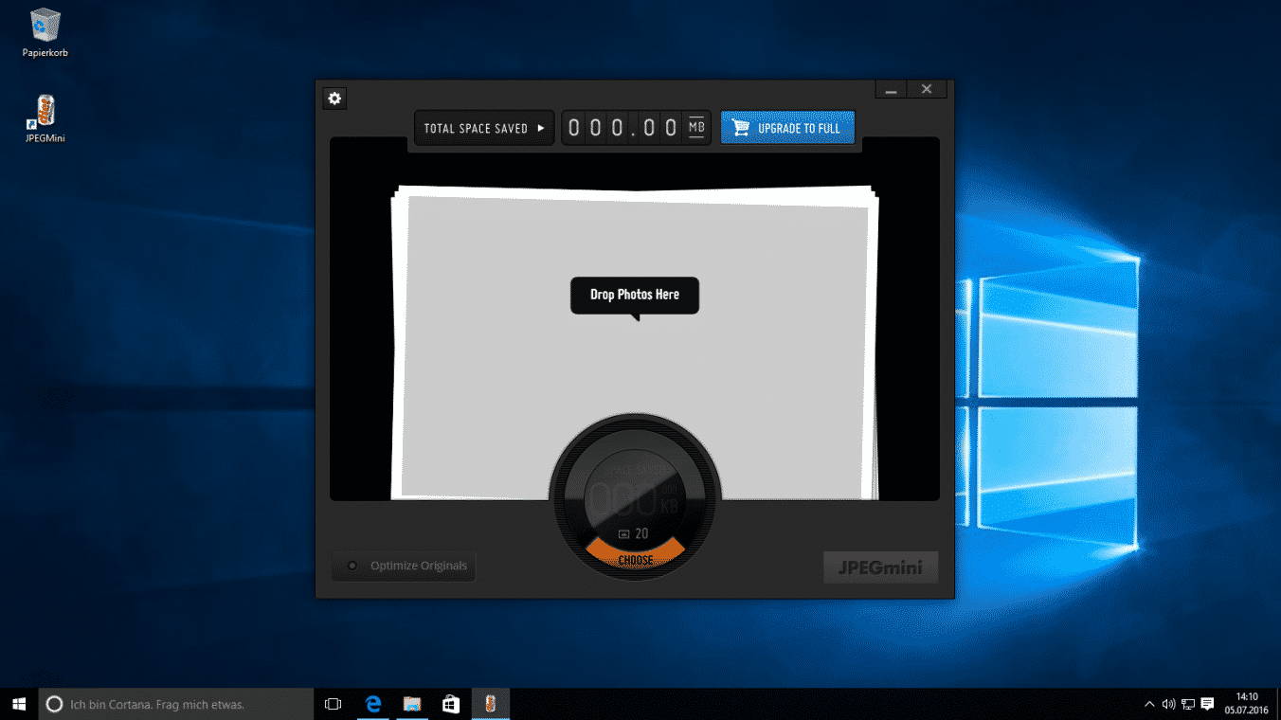Launch Microsoft Edge from taskbar
Viewport: 1281px width, 720px height.
pyautogui.click(x=373, y=704)
